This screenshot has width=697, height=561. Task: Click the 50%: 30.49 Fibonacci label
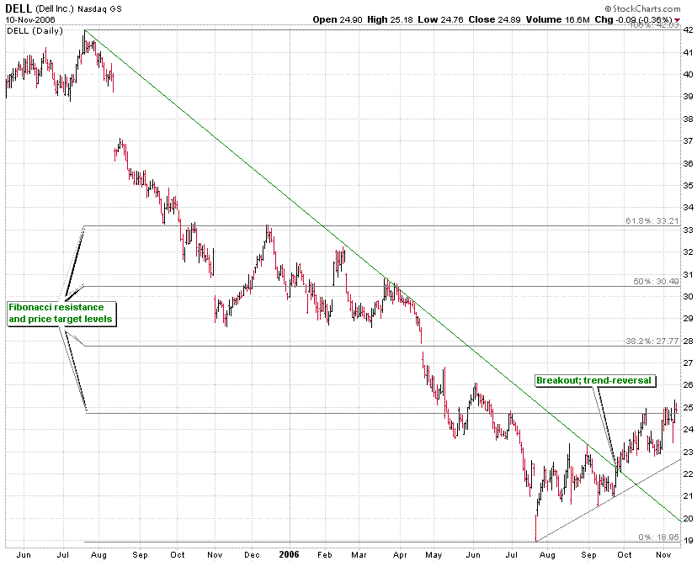tap(656, 282)
